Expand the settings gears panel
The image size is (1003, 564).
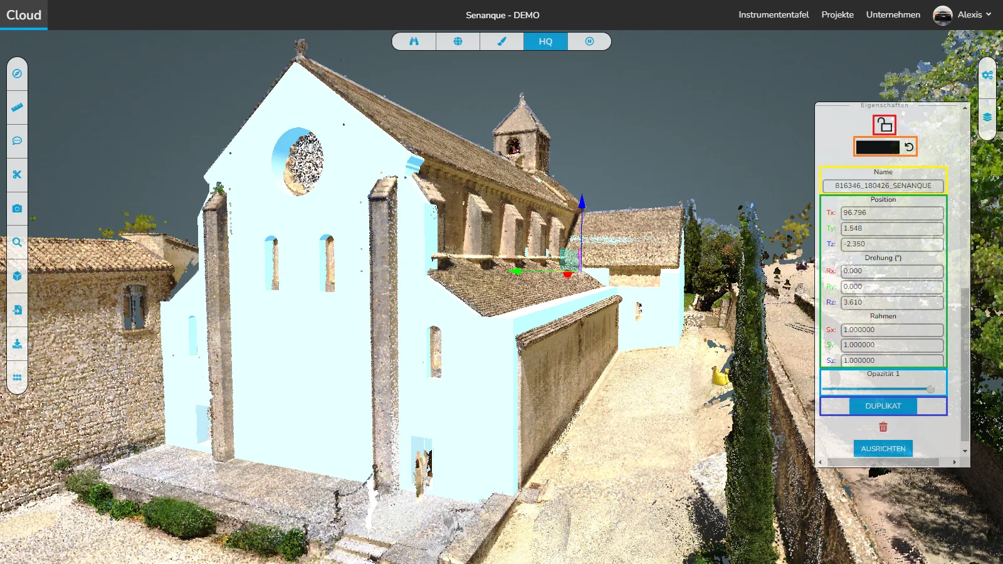pyautogui.click(x=987, y=75)
